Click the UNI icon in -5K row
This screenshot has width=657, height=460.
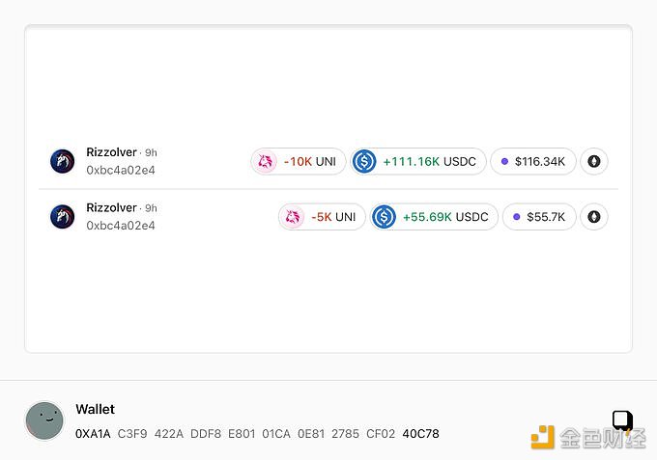292,217
